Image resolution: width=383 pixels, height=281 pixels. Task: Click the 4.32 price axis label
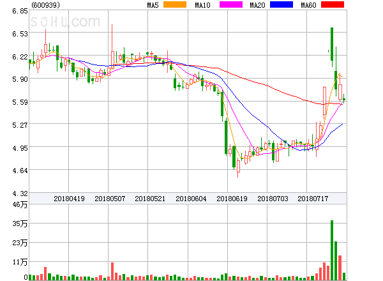[20, 194]
